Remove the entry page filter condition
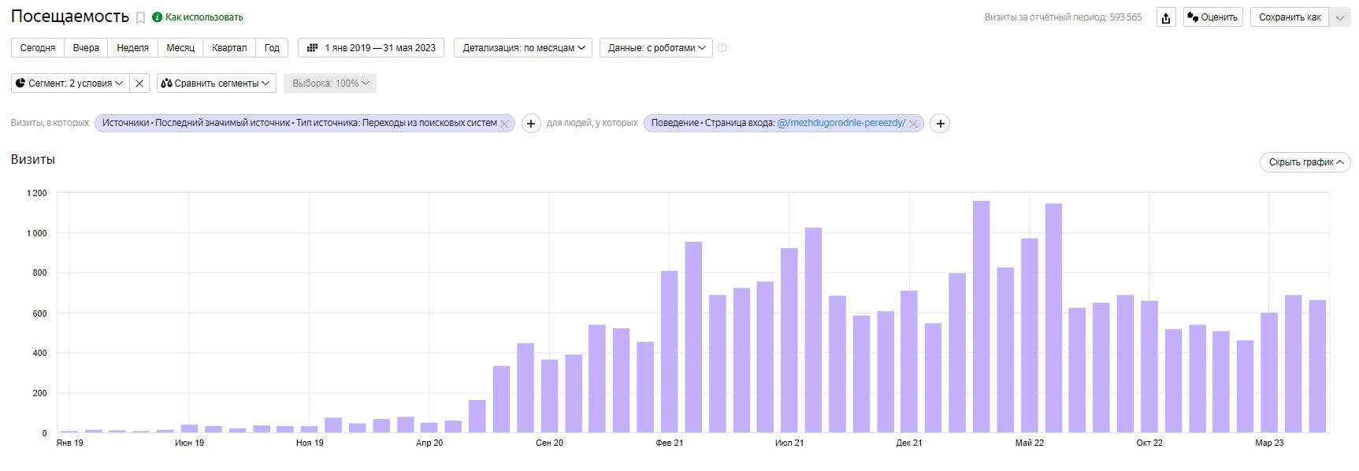The height and width of the screenshot is (471, 1359). click(913, 124)
